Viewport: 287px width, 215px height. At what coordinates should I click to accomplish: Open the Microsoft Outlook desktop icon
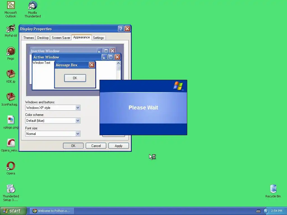point(11,9)
